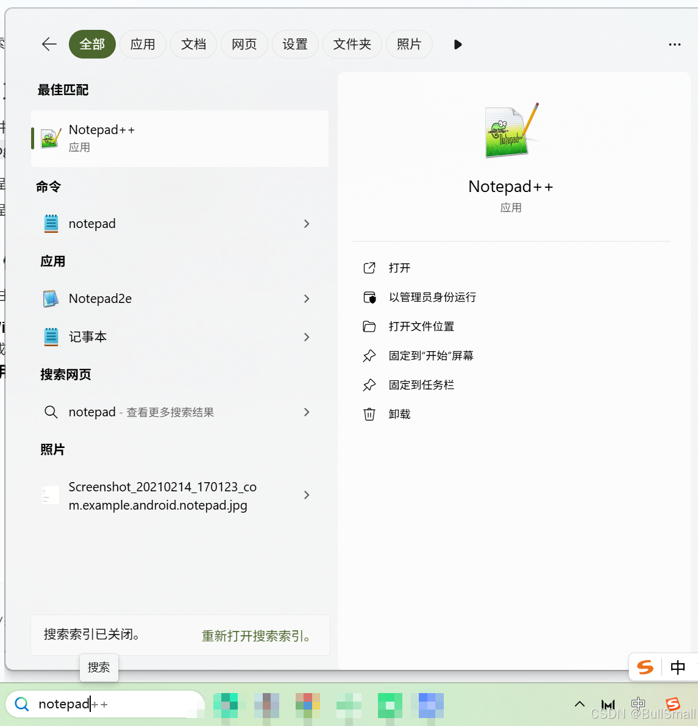Click the open-external icon beside 打开

pyautogui.click(x=369, y=268)
